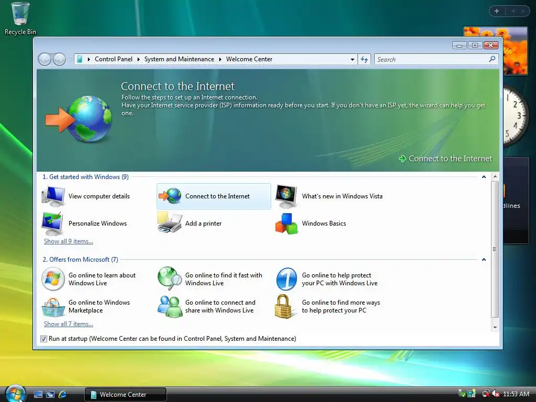Image resolution: width=536 pixels, height=402 pixels.
Task: Open View computer details monitor icon
Action: click(53, 196)
